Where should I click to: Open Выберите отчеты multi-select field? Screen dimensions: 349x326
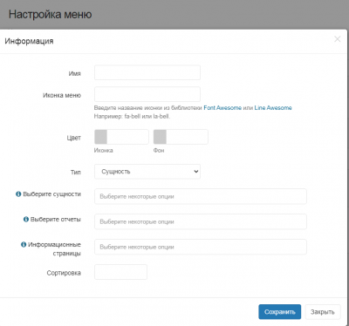[x=201, y=221]
